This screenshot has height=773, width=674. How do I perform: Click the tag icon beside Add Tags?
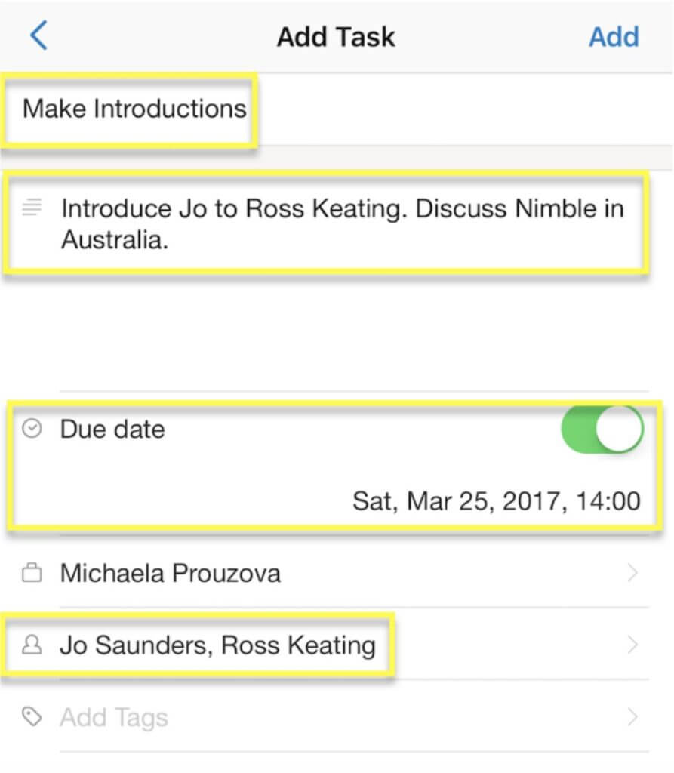[x=32, y=717]
